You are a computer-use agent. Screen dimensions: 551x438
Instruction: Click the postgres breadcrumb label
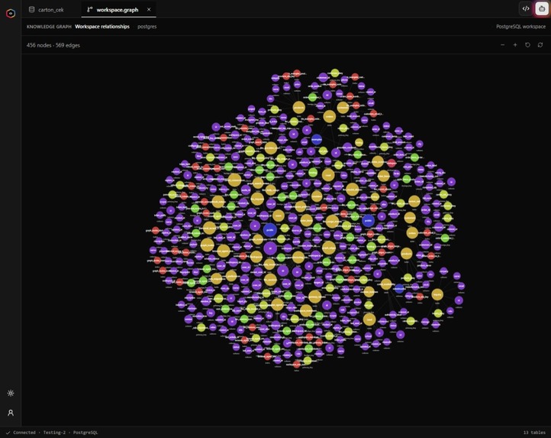tap(147, 27)
